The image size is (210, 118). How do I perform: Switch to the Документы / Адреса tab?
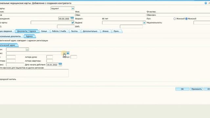click(27, 31)
